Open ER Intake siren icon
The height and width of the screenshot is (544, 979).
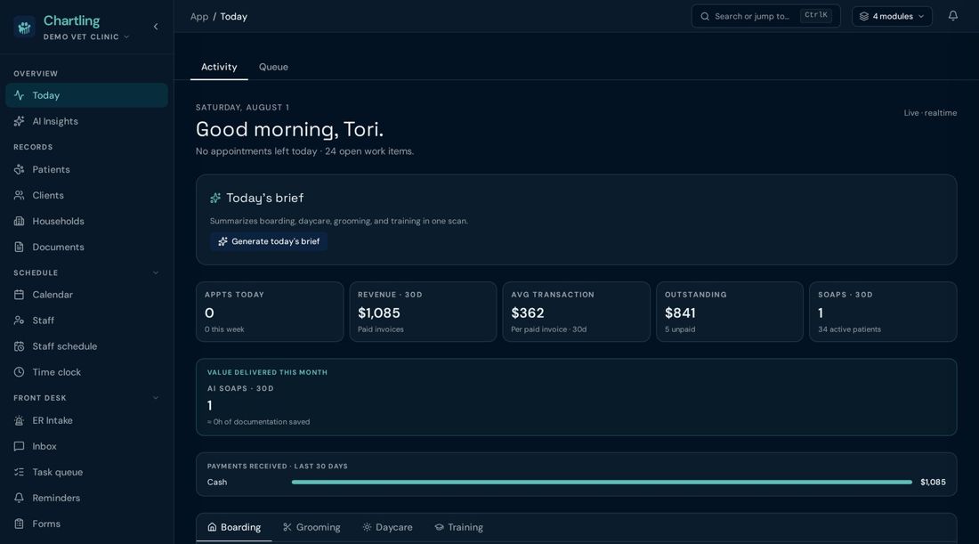[x=20, y=420]
